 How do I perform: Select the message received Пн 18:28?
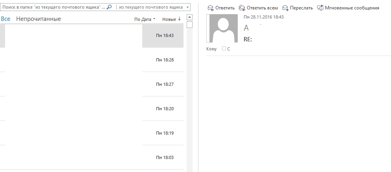[92, 60]
